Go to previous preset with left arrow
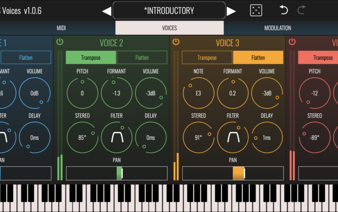Screen dimensions: 338x212 point(107,11)
